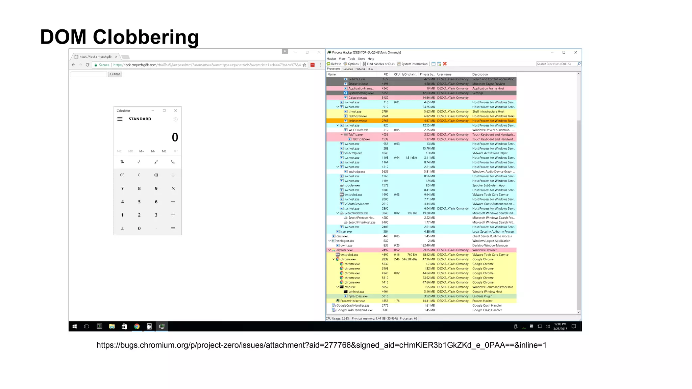Click the equals key in Calculator
The image size is (692, 389).
(173, 228)
